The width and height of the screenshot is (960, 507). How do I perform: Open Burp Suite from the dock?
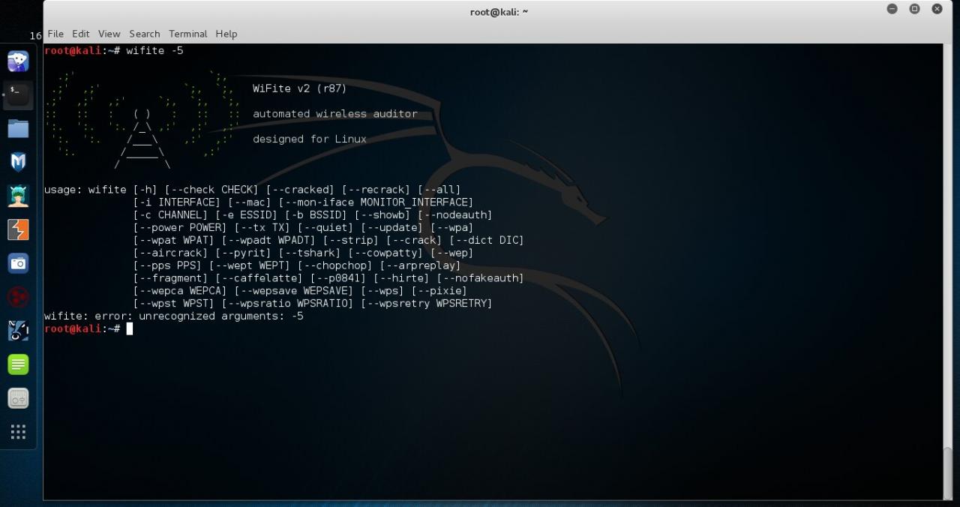(18, 229)
